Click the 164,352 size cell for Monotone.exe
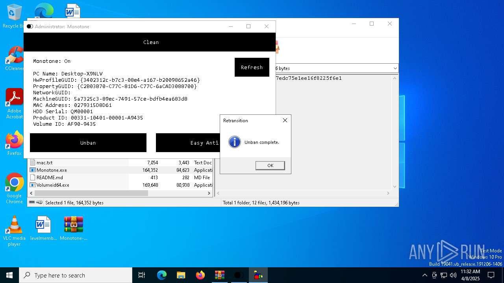 150,170
